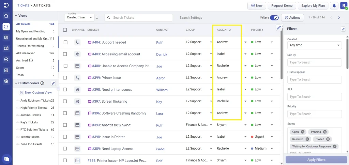This screenshot has width=349, height=165.
Task: Open the Home icon in left sidebar
Action: pyautogui.click(x=6, y=16)
